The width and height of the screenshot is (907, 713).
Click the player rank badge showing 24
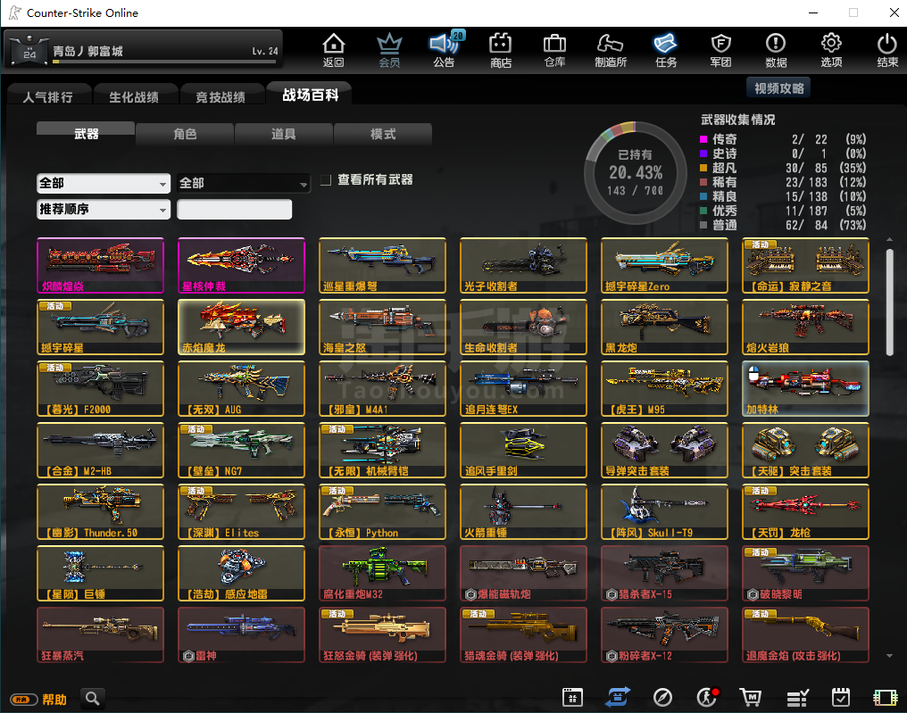pos(29,50)
